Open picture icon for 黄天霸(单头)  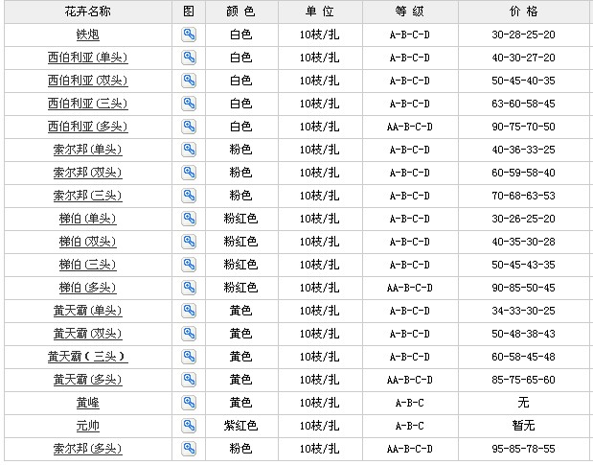(189, 311)
